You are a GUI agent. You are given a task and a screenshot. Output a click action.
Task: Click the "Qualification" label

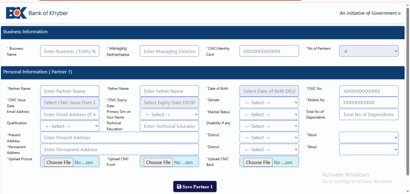point(17,123)
